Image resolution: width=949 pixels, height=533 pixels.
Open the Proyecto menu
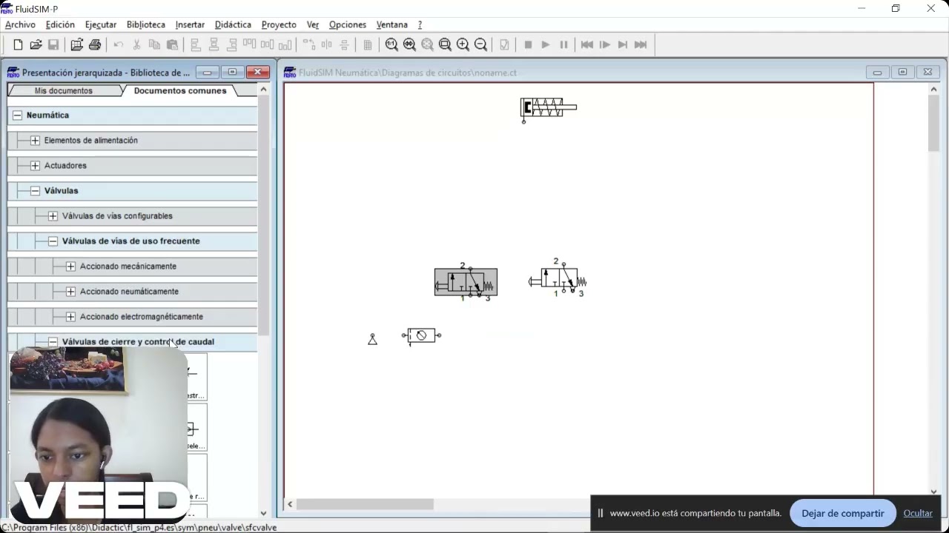pyautogui.click(x=279, y=24)
